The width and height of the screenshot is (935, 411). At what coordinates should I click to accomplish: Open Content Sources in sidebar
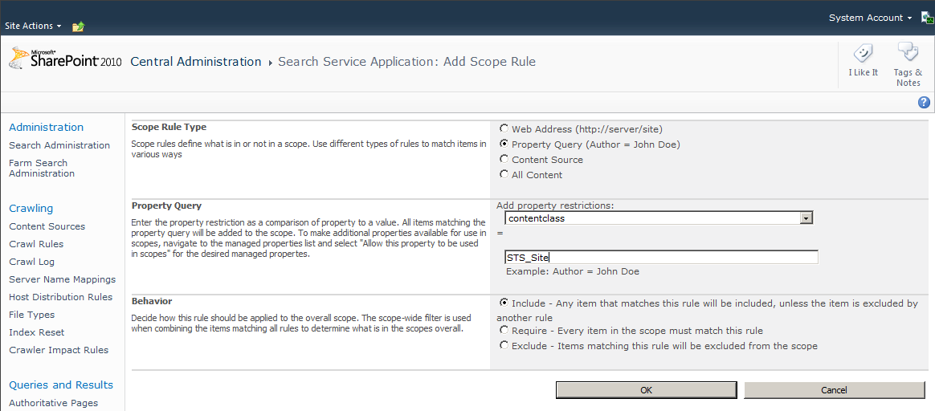[x=47, y=226]
